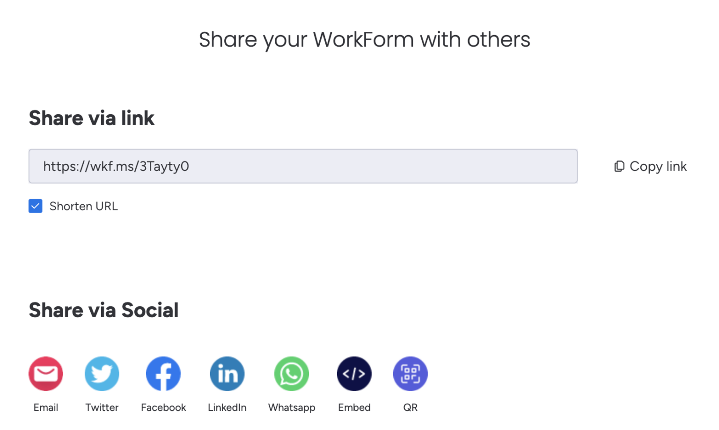Click the Share via Social heading
This screenshot has height=430, width=719.
point(103,310)
